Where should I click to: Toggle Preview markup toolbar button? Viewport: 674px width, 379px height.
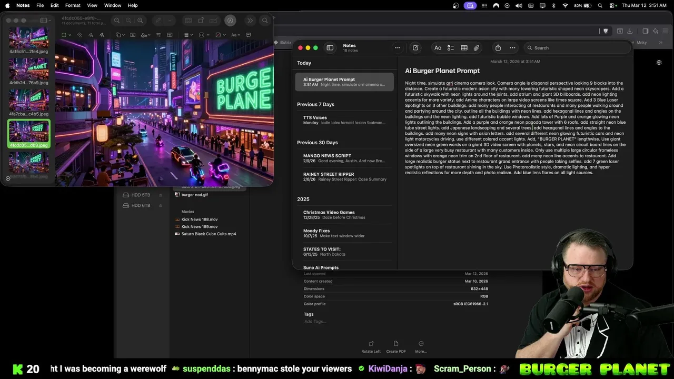point(230,21)
